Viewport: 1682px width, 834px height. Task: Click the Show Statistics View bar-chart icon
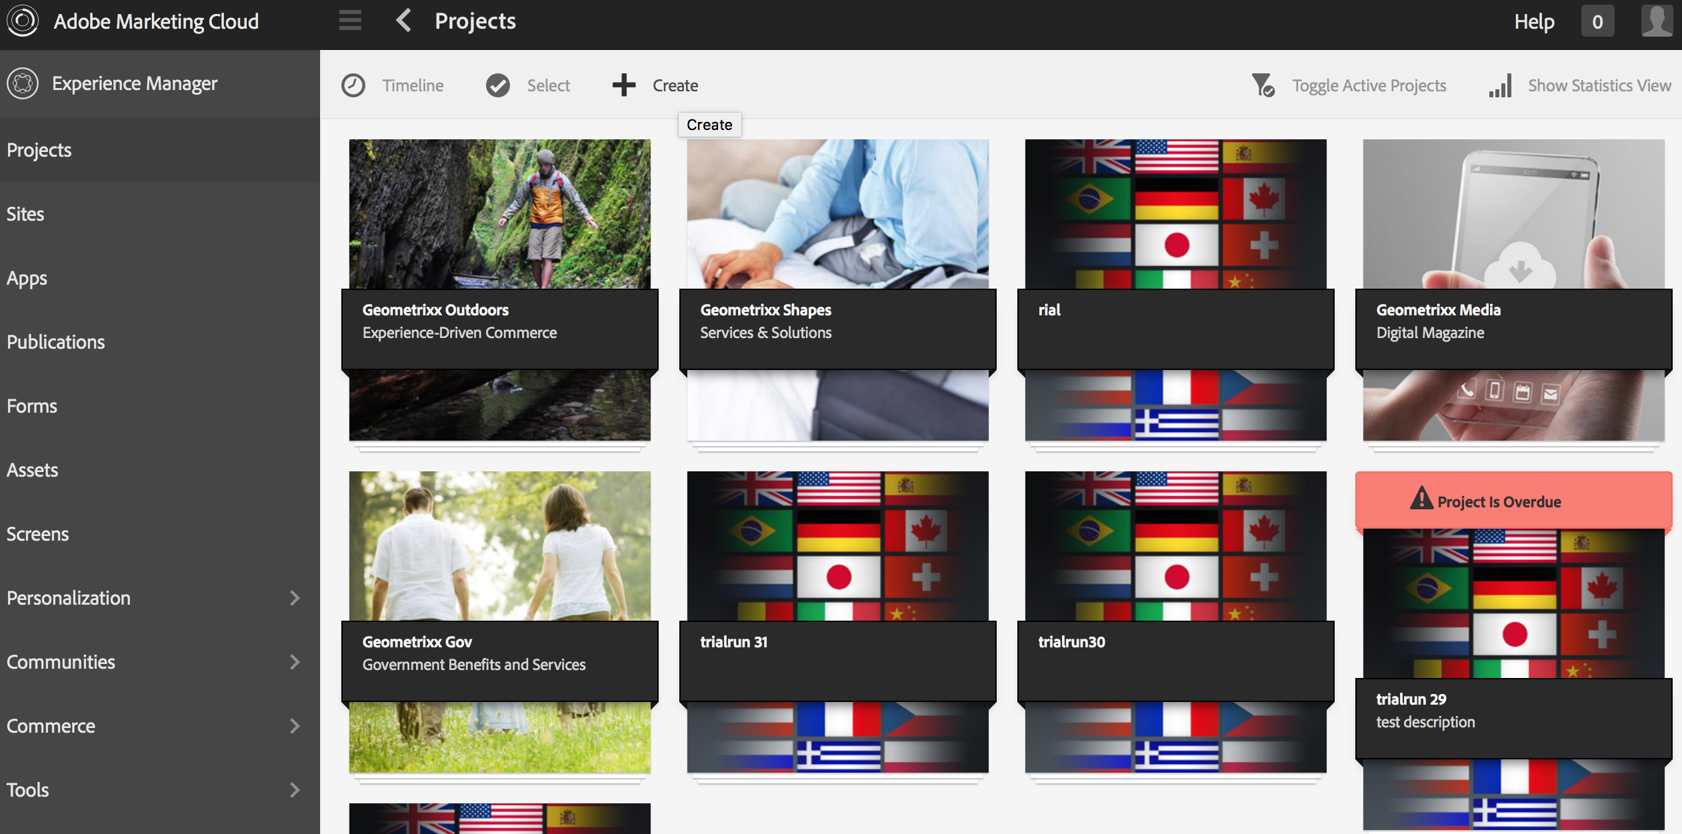[x=1500, y=86]
